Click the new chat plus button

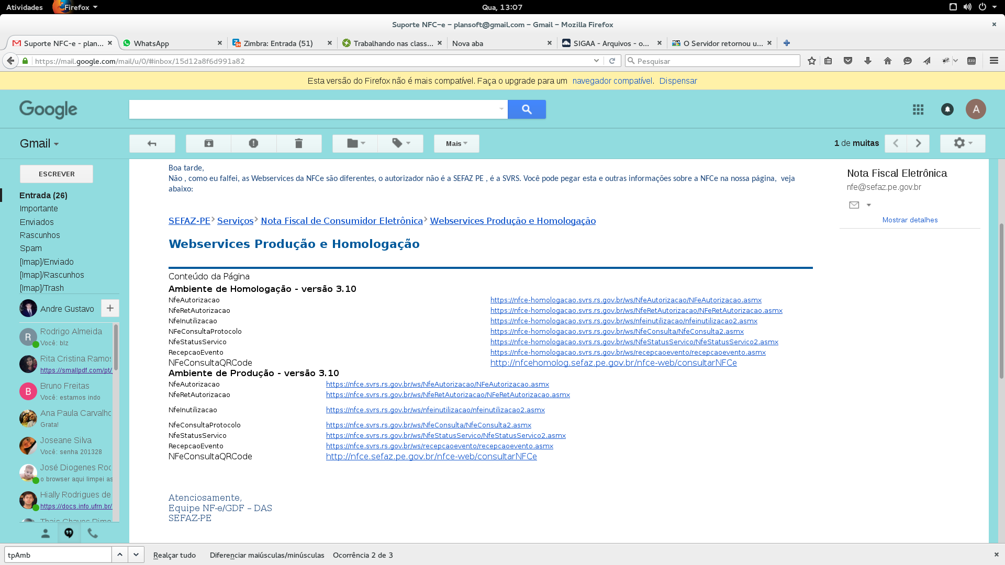point(110,308)
